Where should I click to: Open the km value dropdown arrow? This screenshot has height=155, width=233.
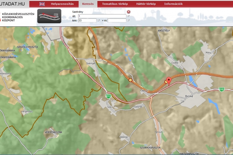tap(98, 20)
